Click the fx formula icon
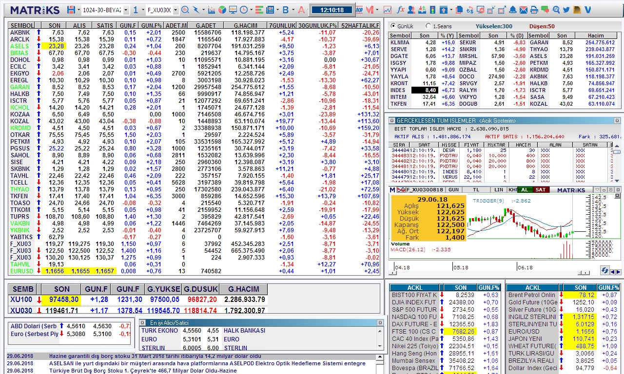624x374 pixels. pos(401,10)
